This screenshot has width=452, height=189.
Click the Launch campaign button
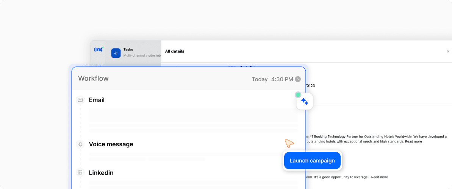pos(312,161)
